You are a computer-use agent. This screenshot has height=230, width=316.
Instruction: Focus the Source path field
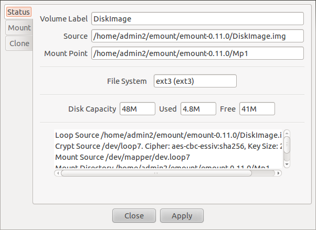click(x=197, y=36)
